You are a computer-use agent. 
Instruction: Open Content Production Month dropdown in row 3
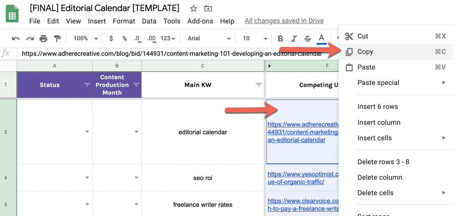point(136,132)
